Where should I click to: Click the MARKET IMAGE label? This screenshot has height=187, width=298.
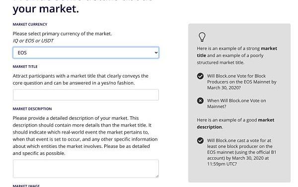pyautogui.click(x=26, y=186)
